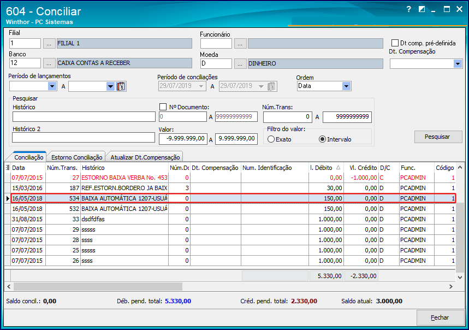Open the Período de lançamentos end date dropdown
Screen dimensions: 469x330
click(x=111, y=86)
